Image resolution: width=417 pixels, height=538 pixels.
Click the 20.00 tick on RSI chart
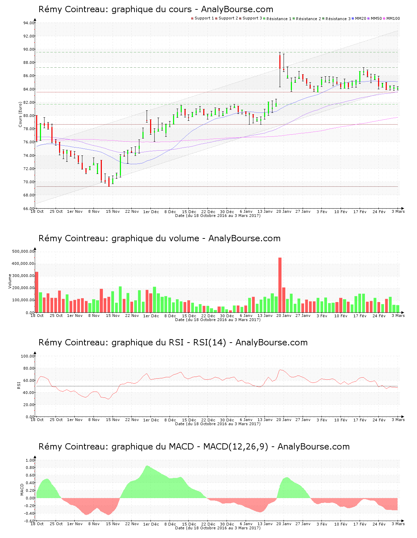tap(29, 405)
